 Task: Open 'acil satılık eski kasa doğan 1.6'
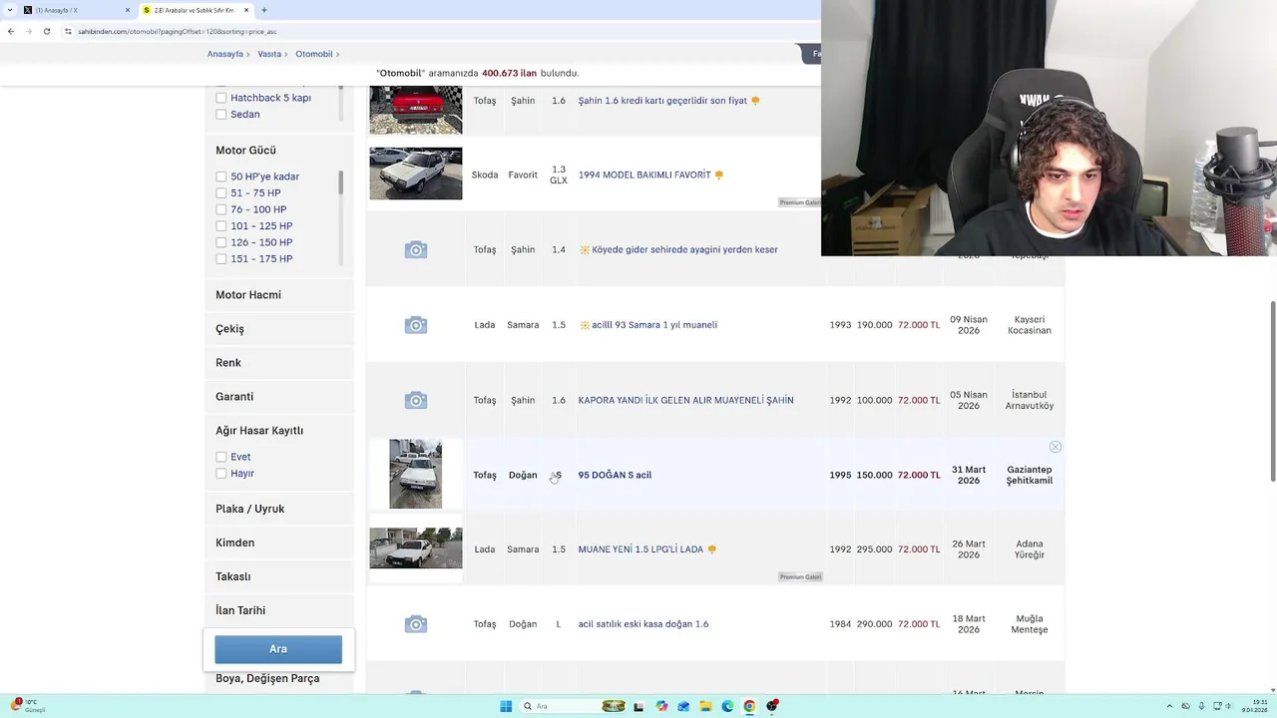[643, 624]
